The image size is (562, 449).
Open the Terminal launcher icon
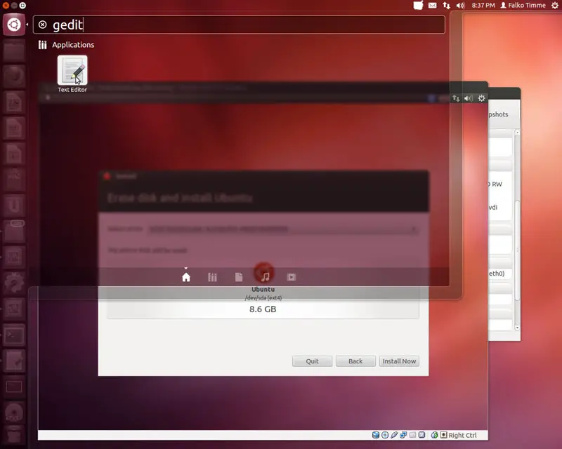[x=14, y=335]
